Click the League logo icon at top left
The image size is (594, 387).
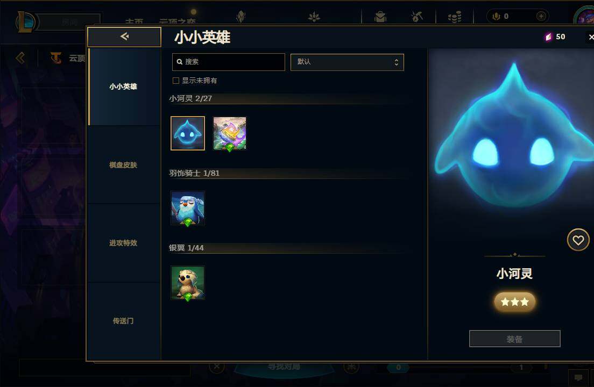point(26,21)
